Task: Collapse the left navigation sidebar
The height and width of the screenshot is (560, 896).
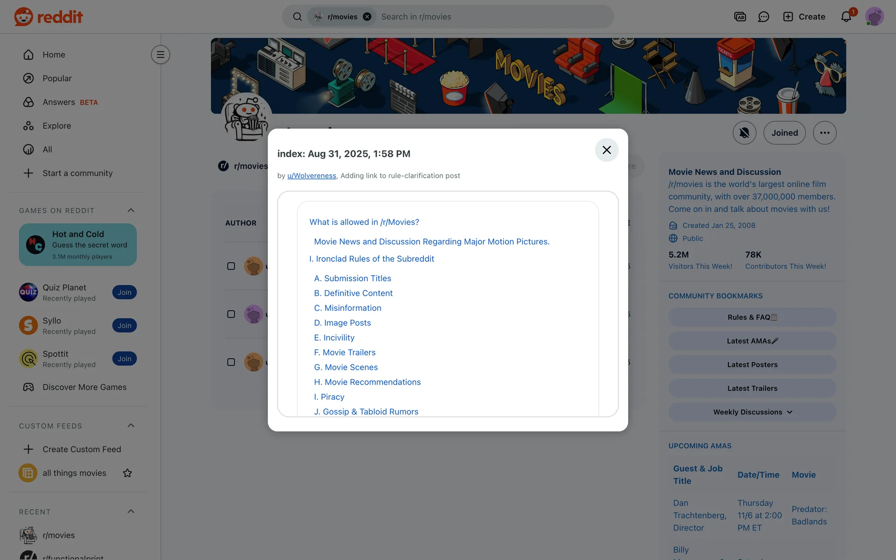Action: 160,55
